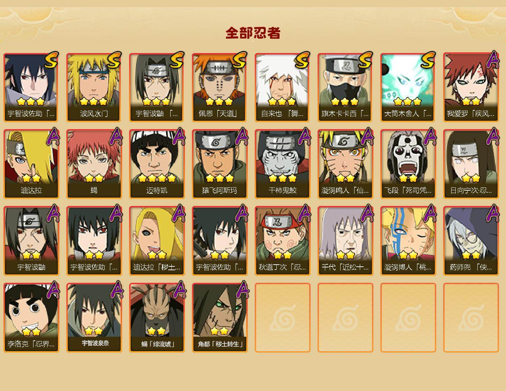
Task: Click the star icons on 飞段 card
Action: pyautogui.click(x=408, y=178)
